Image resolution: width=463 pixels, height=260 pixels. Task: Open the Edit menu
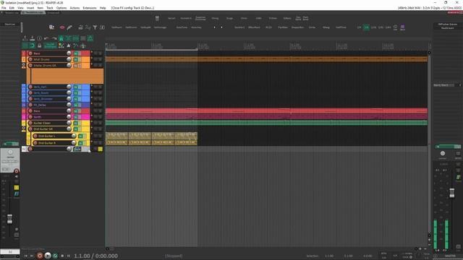tap(12, 8)
